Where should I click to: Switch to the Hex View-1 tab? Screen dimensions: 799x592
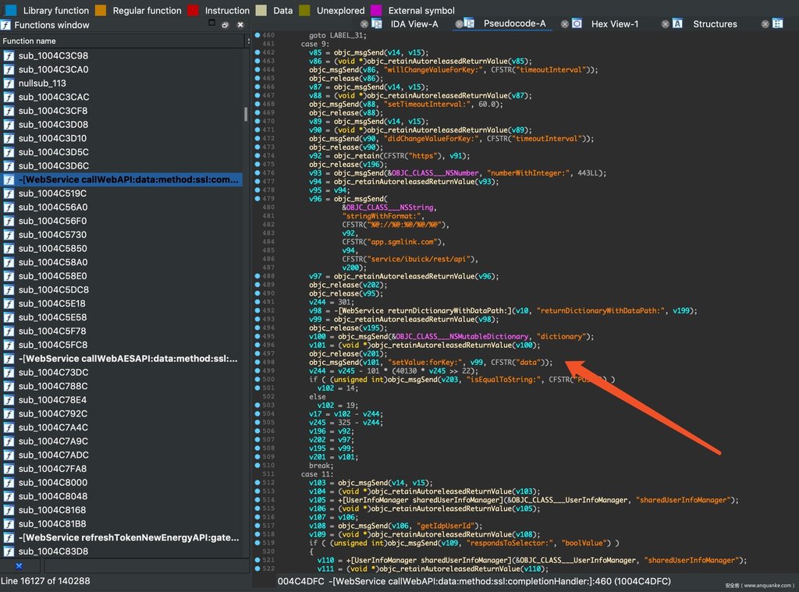[x=614, y=24]
